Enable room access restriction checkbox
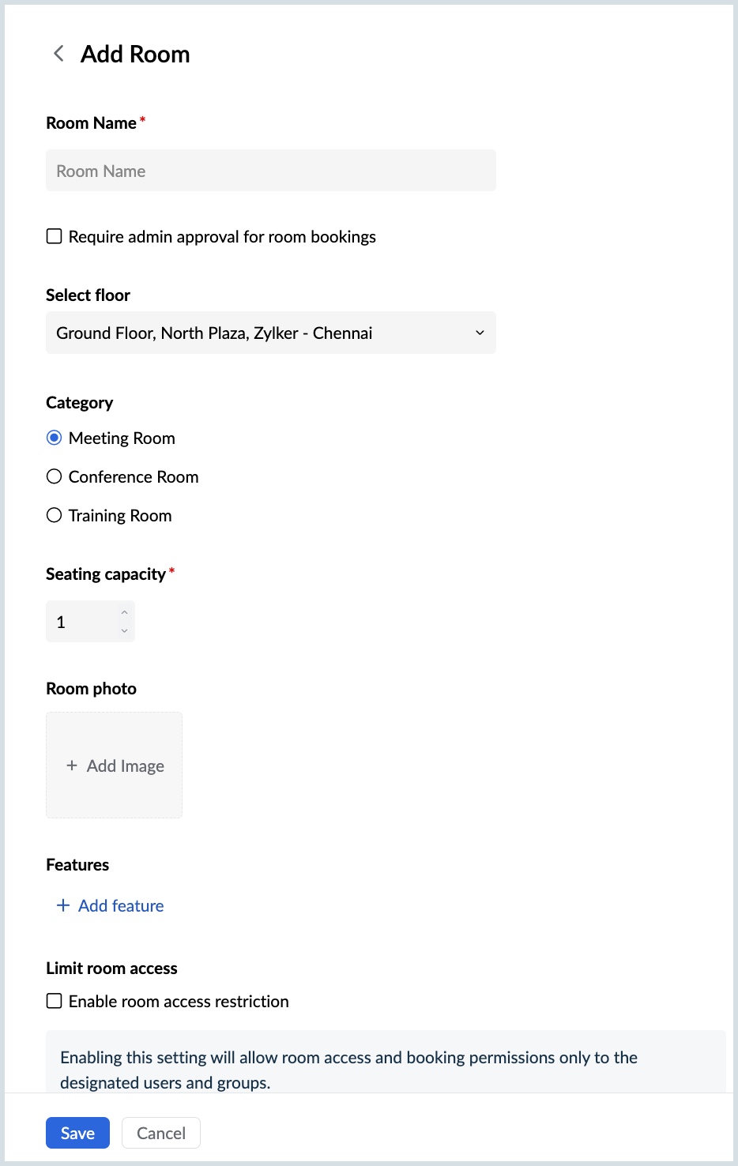The width and height of the screenshot is (738, 1166). (x=55, y=1001)
